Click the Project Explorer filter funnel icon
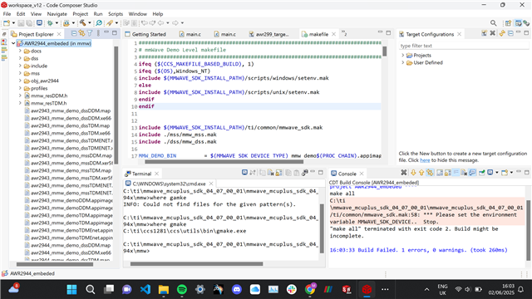 point(90,33)
